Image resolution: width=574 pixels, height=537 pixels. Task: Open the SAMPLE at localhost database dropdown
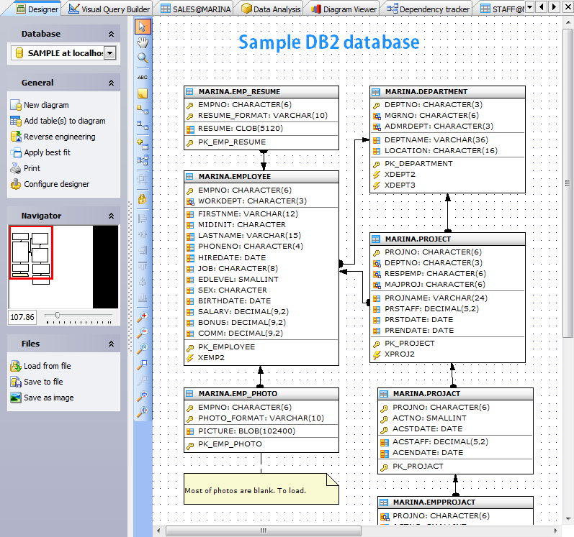coord(109,53)
